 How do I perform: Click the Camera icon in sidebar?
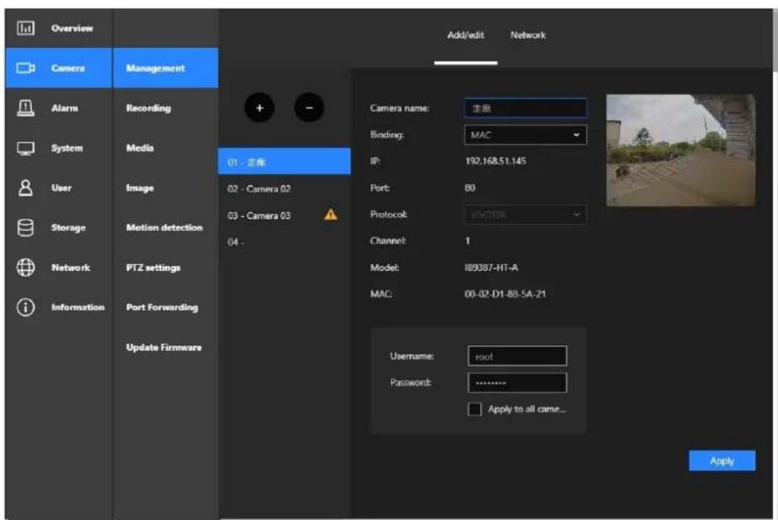click(x=26, y=68)
